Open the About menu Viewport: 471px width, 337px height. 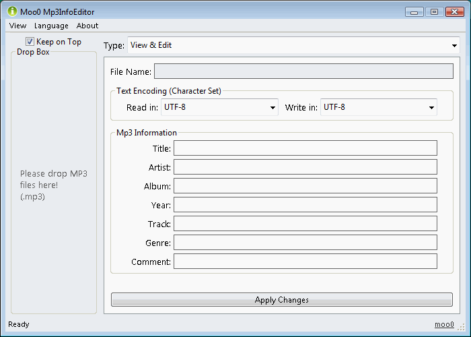point(87,26)
